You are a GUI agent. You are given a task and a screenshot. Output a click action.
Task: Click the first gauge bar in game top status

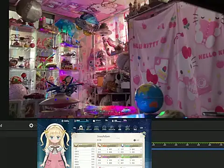tap(82, 120)
